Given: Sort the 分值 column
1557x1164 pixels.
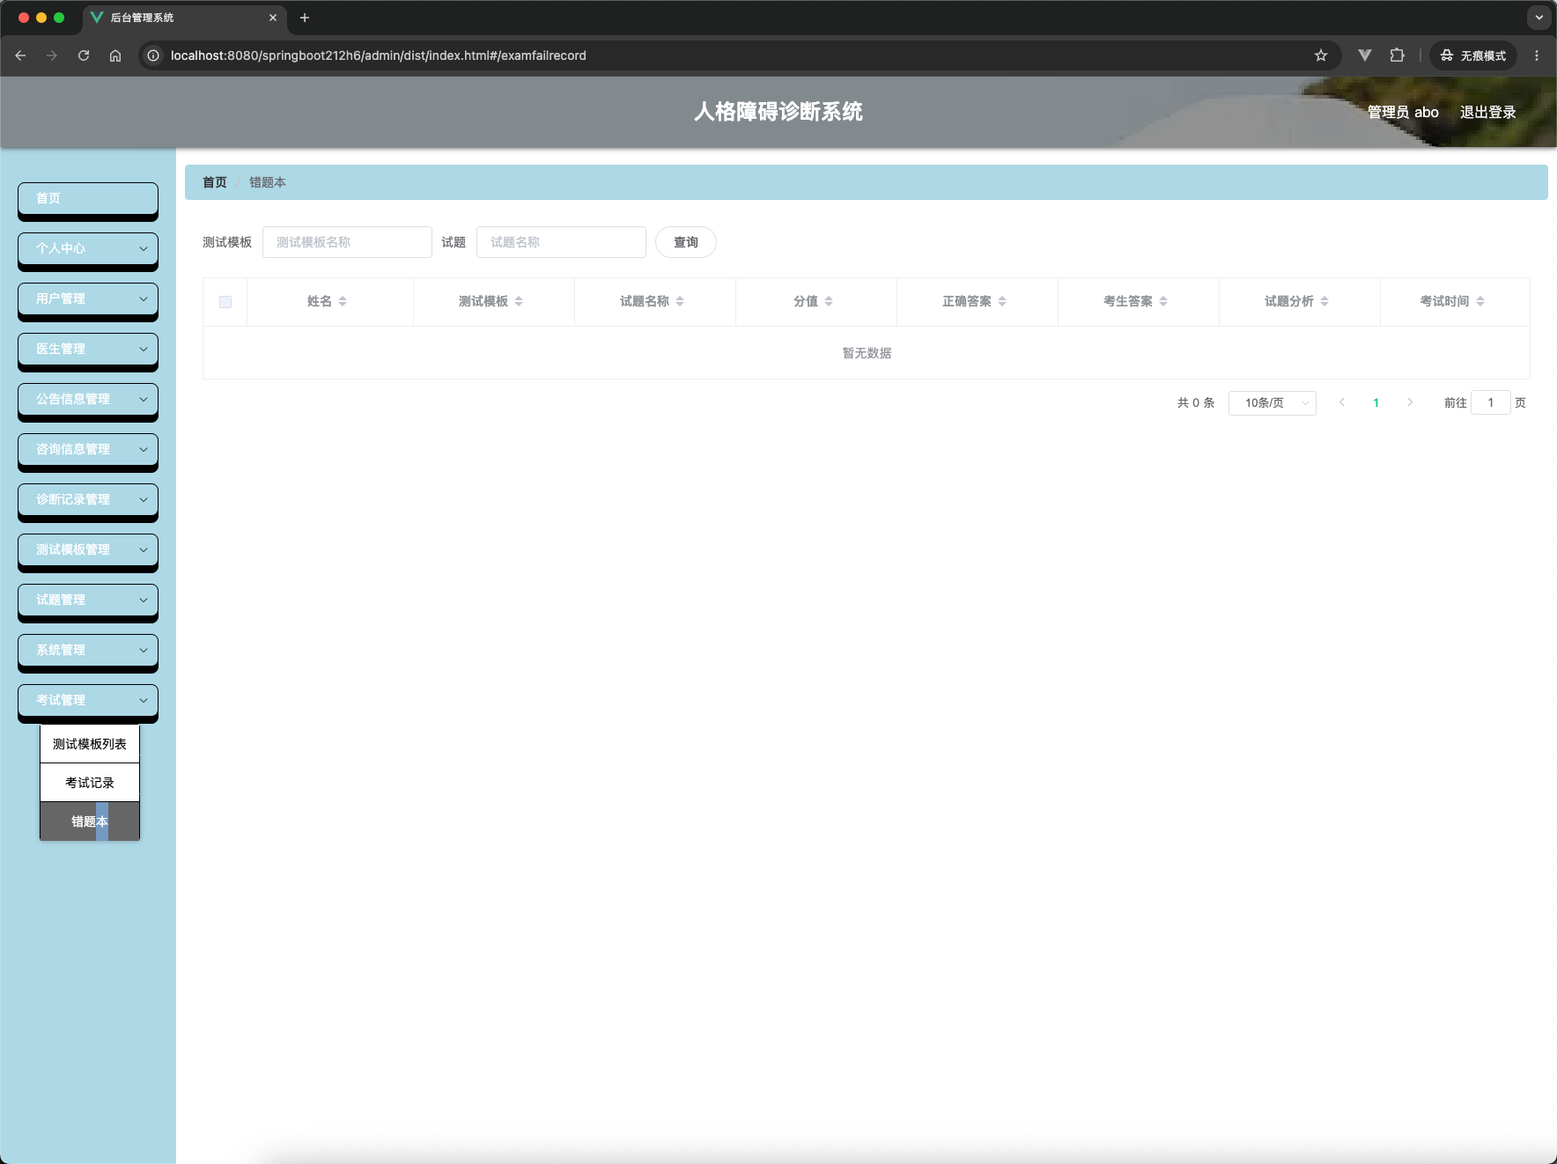Looking at the screenshot, I should click(829, 301).
